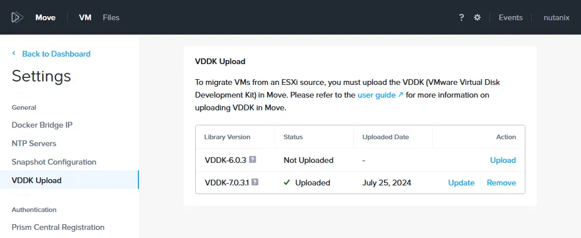
Task: Click the external link arrow after user guide
Action: (x=400, y=95)
